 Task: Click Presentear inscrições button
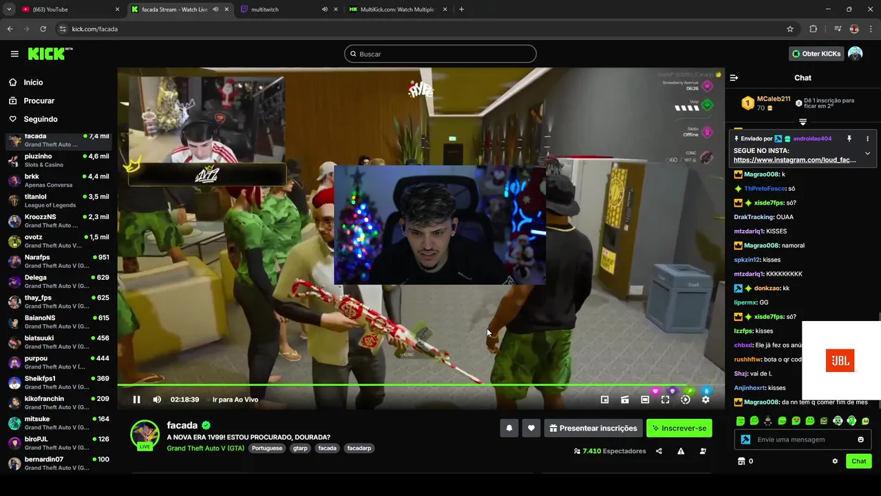coord(593,428)
